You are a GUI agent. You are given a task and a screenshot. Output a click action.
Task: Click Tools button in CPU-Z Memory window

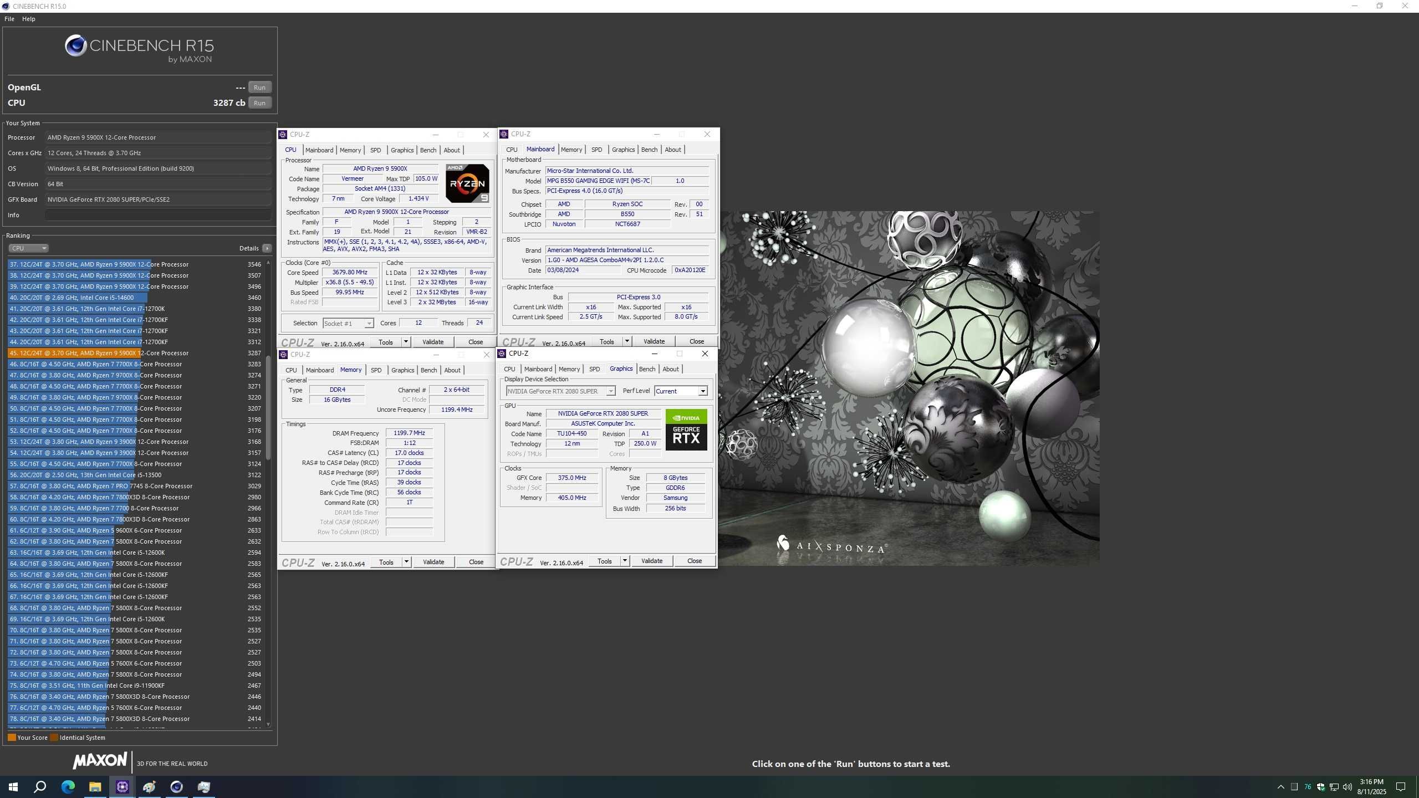386,562
